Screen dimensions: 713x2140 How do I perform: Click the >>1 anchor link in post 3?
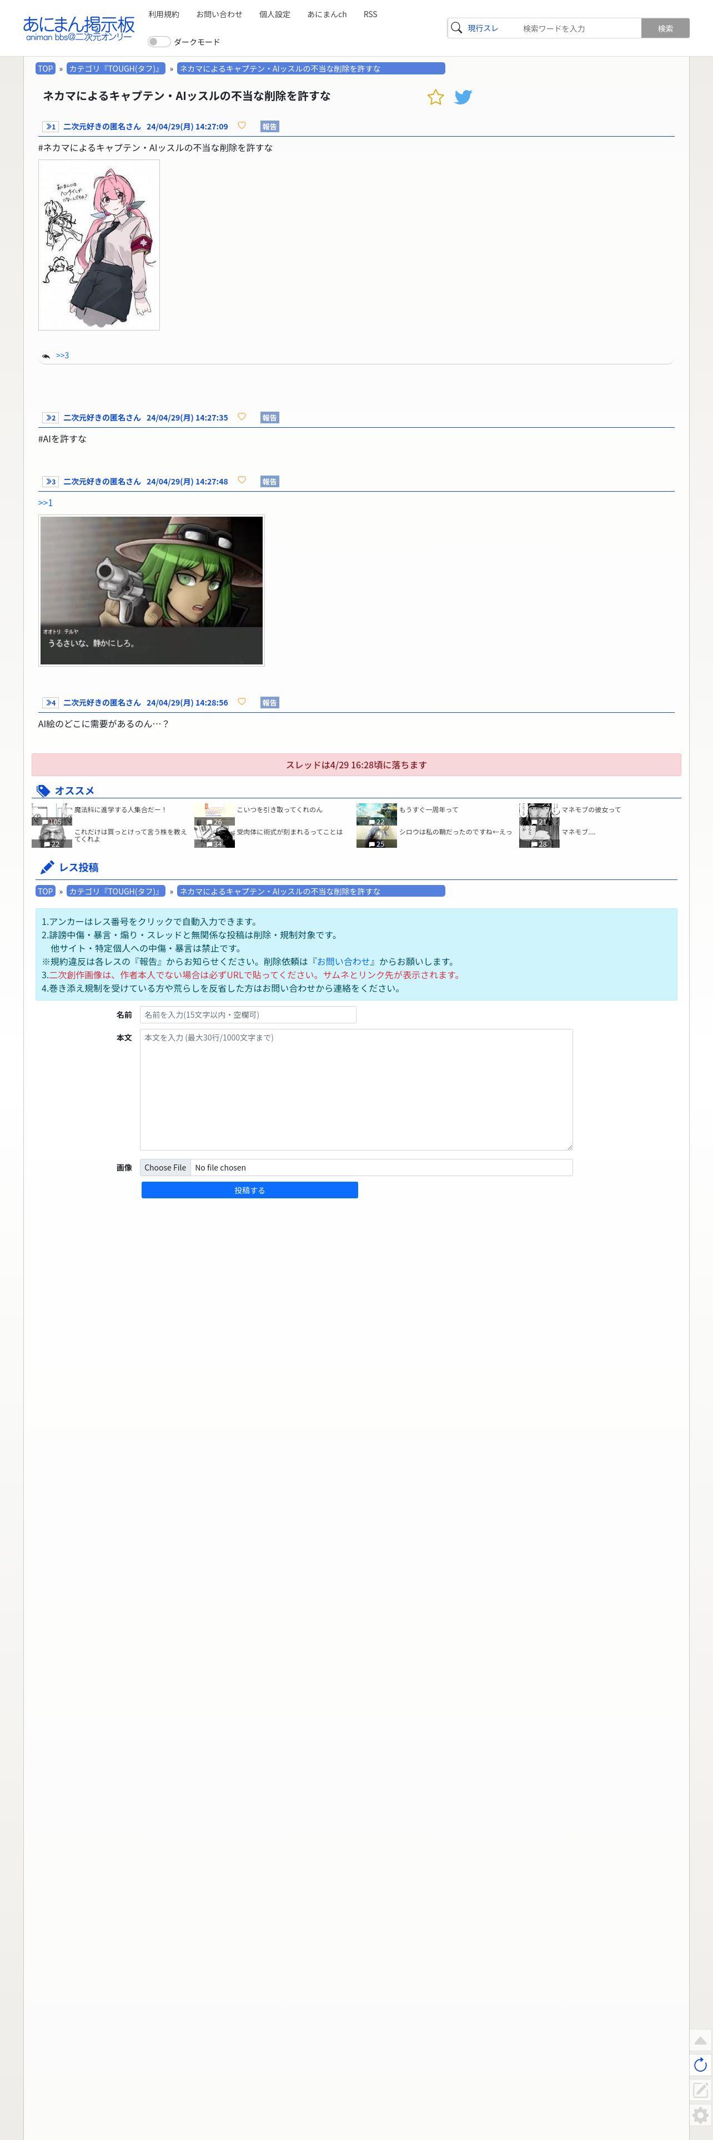(45, 503)
